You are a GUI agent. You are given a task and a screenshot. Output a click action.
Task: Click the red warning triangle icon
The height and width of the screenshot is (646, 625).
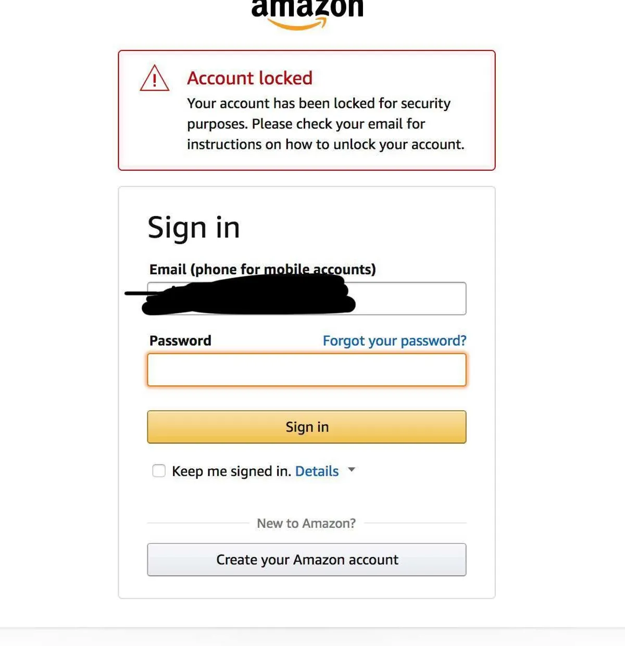tap(155, 78)
